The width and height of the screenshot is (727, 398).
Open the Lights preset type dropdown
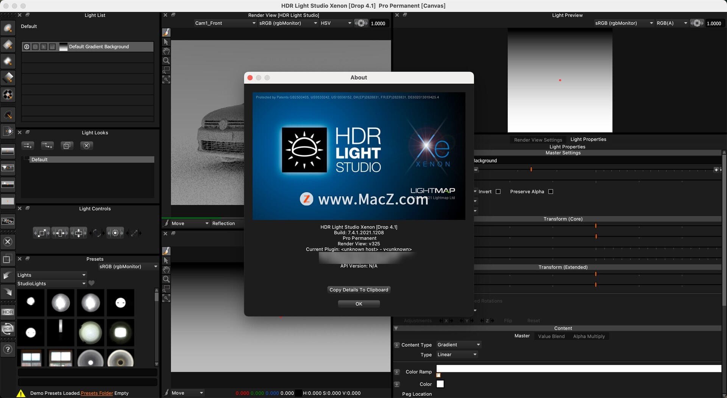pyautogui.click(x=51, y=275)
